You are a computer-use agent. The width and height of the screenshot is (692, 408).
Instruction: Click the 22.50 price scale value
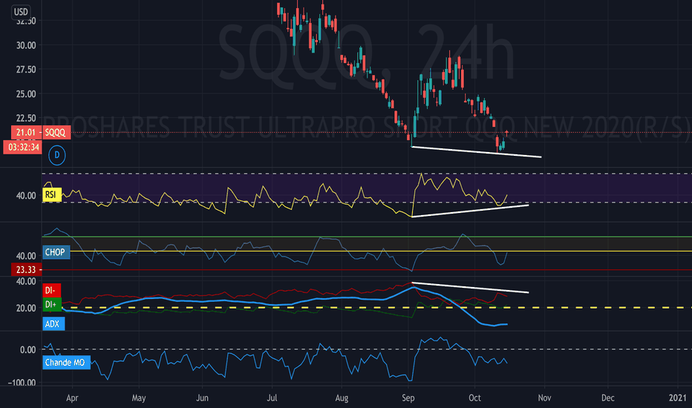pyautogui.click(x=26, y=118)
